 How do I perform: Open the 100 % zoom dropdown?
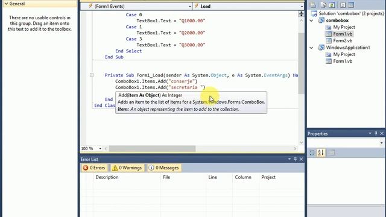click(x=100, y=149)
